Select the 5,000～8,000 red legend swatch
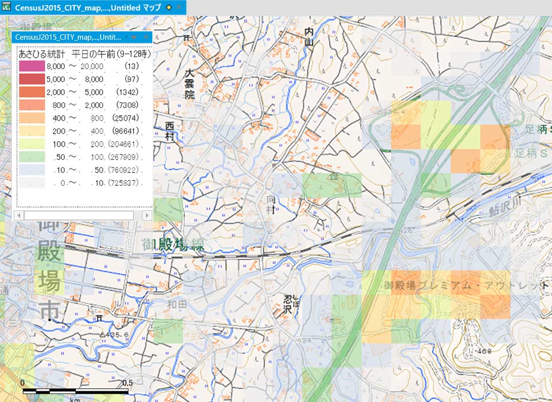Screen dimensions: 552x402 click(31, 79)
